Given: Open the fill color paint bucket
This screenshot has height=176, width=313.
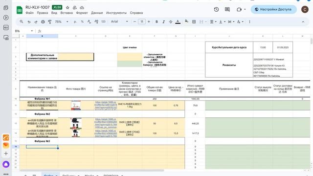Looking at the screenshot, I should coord(186,22).
